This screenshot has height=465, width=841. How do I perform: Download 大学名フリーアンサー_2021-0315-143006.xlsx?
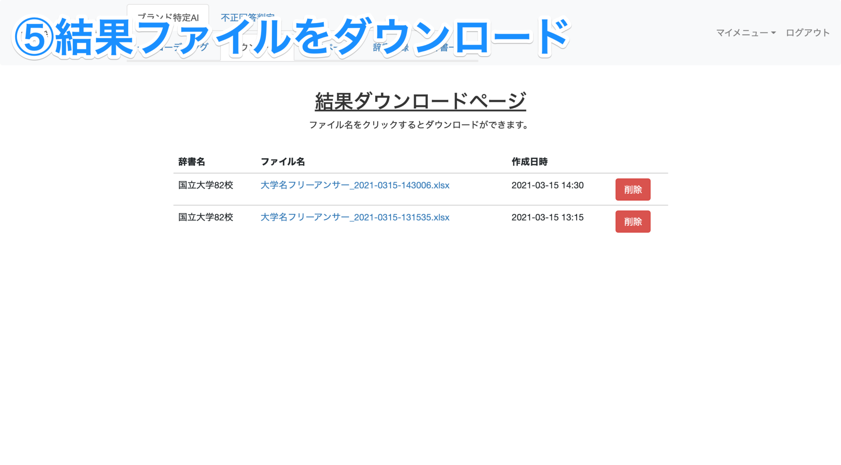pos(355,185)
